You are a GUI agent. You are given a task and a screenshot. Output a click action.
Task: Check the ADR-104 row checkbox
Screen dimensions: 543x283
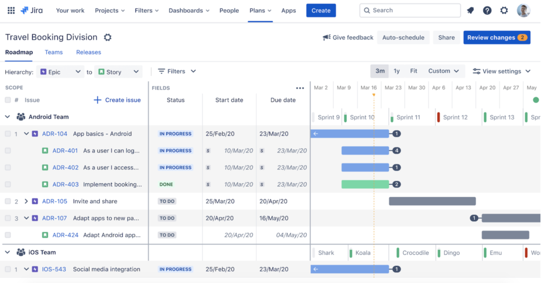pyautogui.click(x=7, y=133)
